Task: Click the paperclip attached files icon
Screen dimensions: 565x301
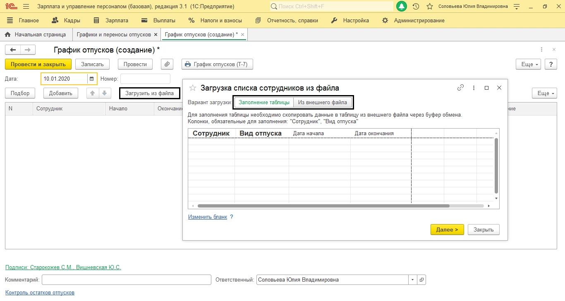Action: 167,64
